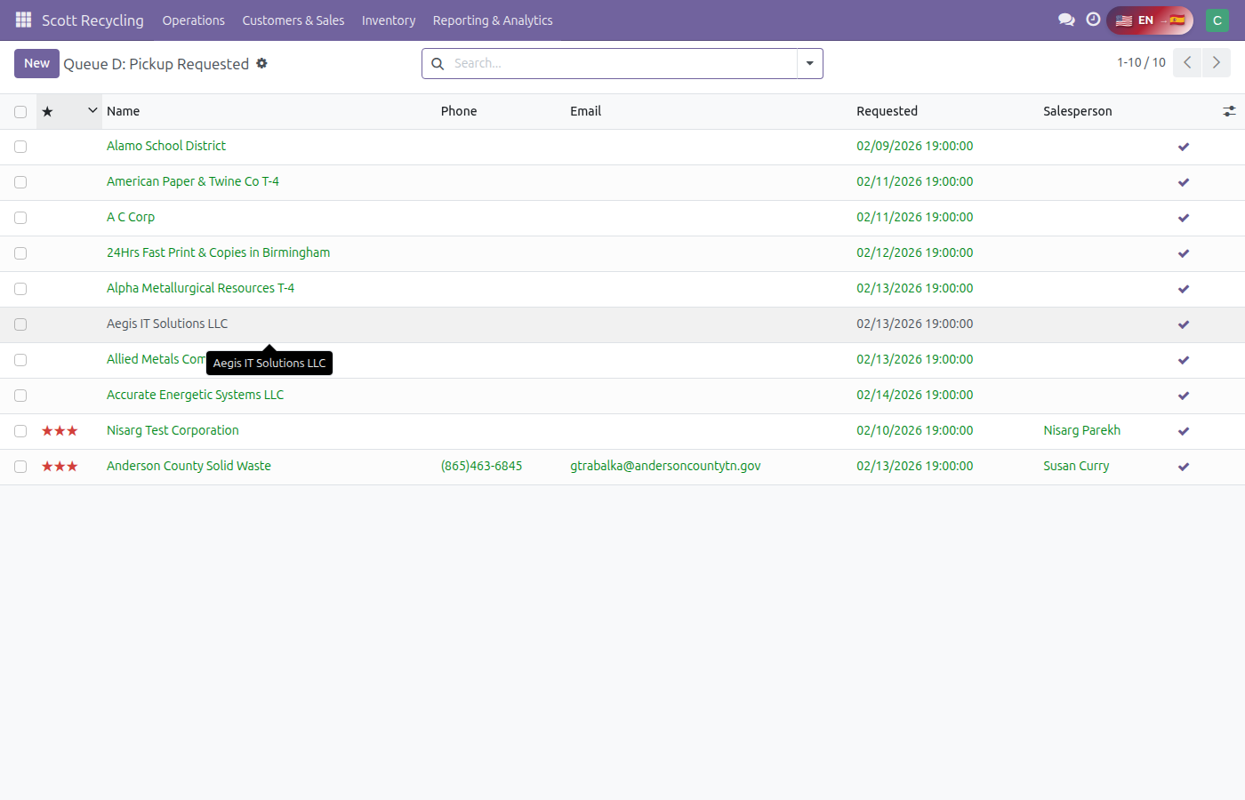The height and width of the screenshot is (800, 1245).
Task: Click the checkmark in Alpha Metallurgical Resources row
Action: (1184, 289)
